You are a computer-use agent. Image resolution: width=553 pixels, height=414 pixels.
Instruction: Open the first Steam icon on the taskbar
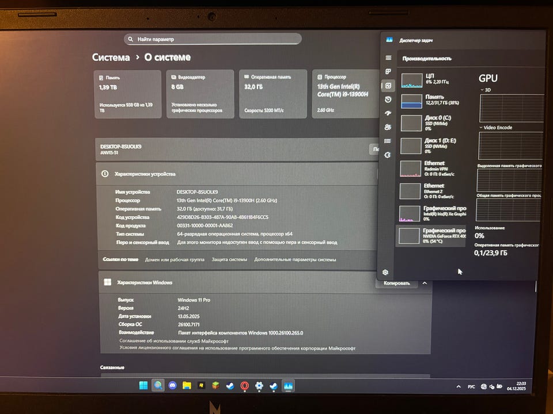coord(230,386)
